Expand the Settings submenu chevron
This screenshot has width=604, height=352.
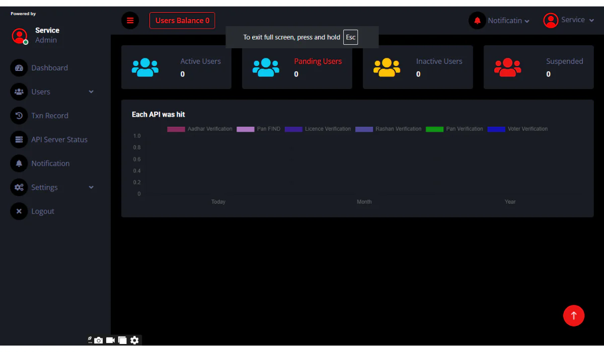tap(91, 188)
